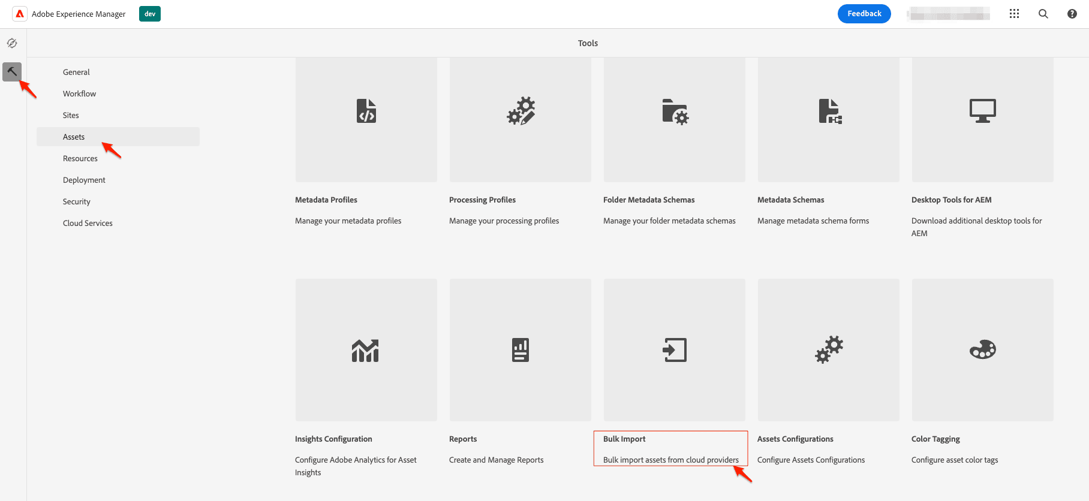This screenshot has height=501, width=1089.
Task: Open the Color Tagging title link
Action: [x=935, y=439]
